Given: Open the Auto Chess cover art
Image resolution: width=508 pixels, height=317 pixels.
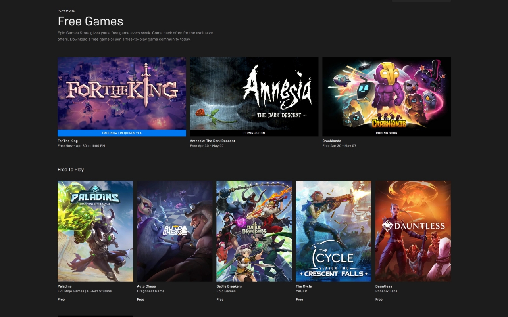Looking at the screenshot, I should (x=175, y=231).
